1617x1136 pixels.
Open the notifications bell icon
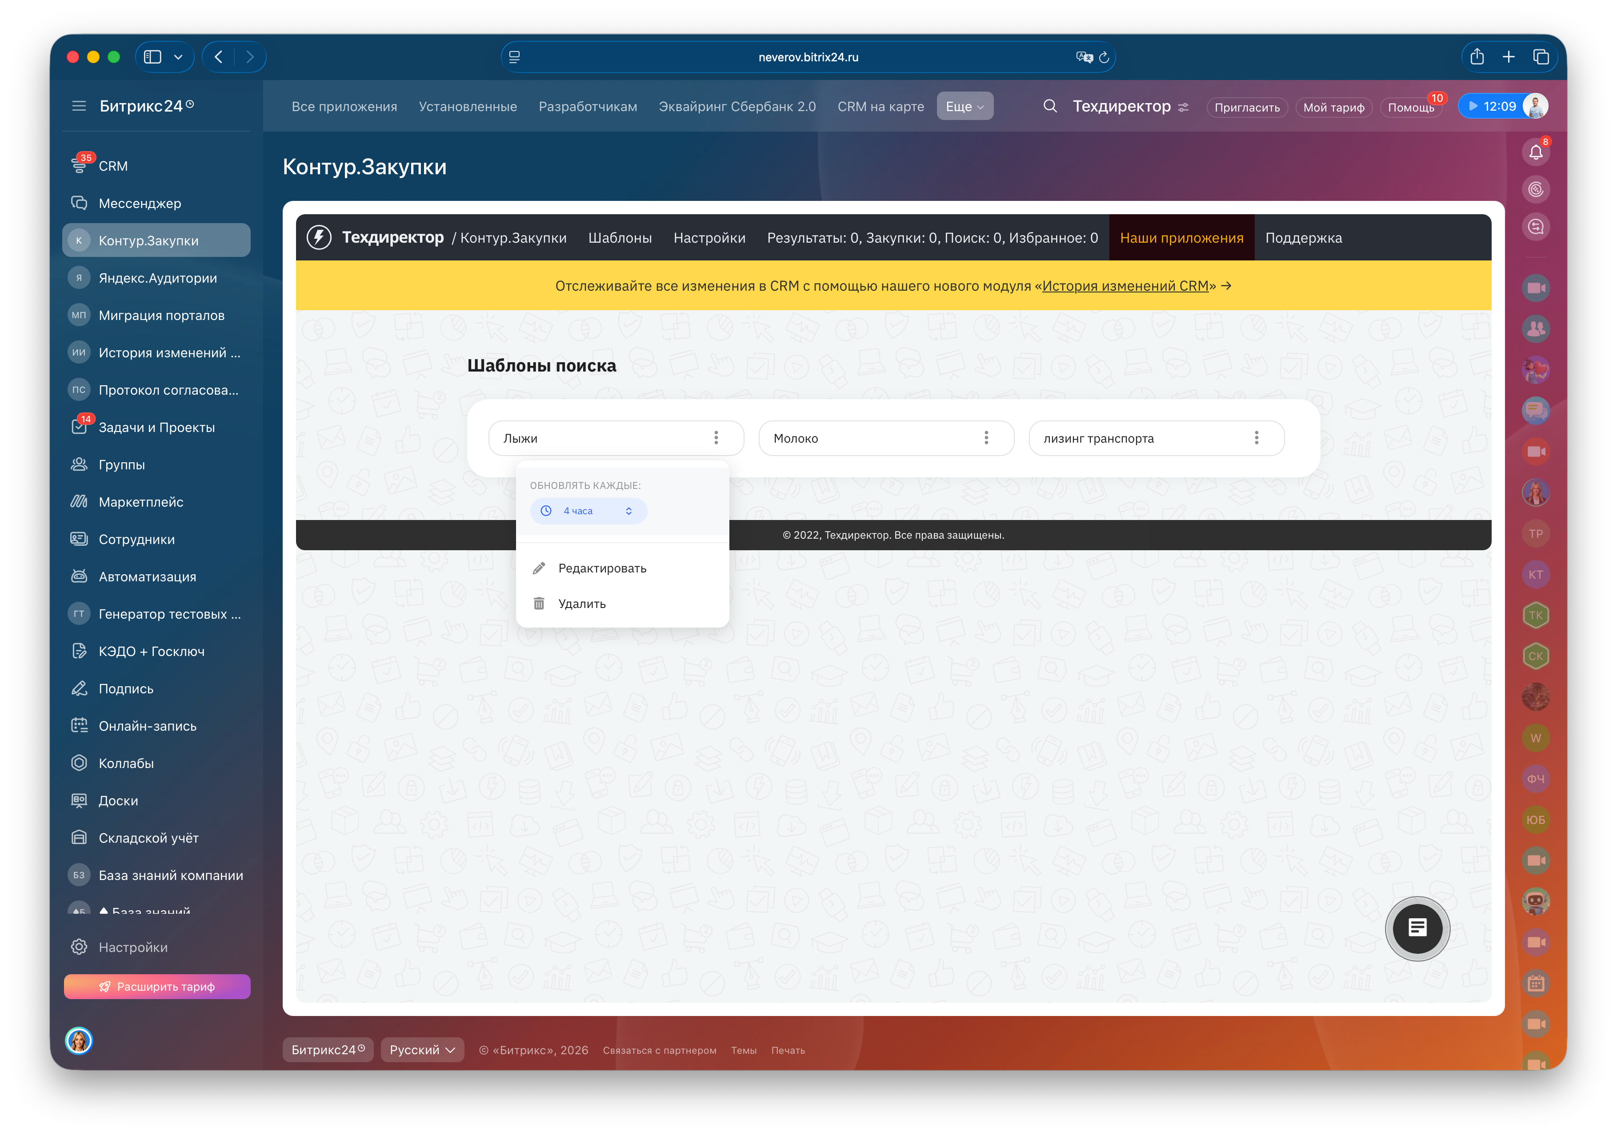click(1535, 152)
